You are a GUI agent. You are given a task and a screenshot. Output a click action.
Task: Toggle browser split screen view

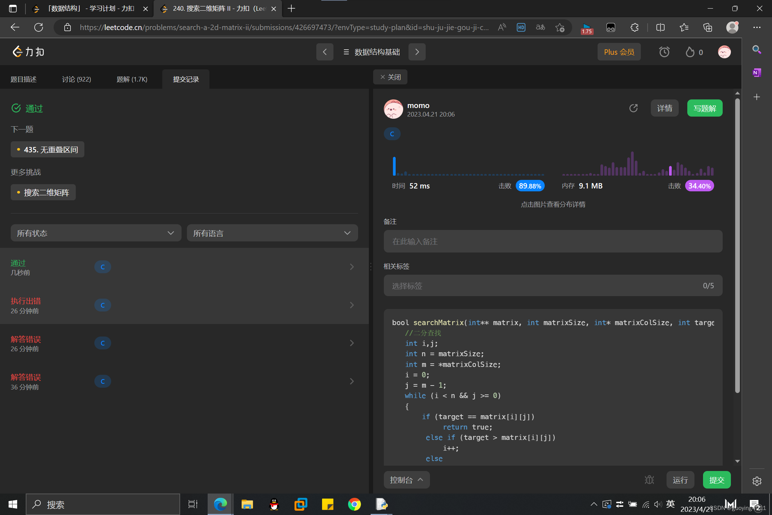[660, 28]
